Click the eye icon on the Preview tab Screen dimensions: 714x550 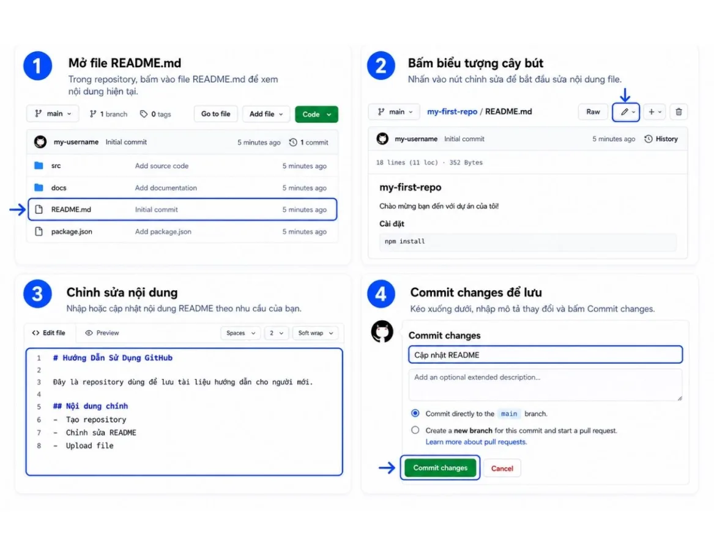pos(89,333)
